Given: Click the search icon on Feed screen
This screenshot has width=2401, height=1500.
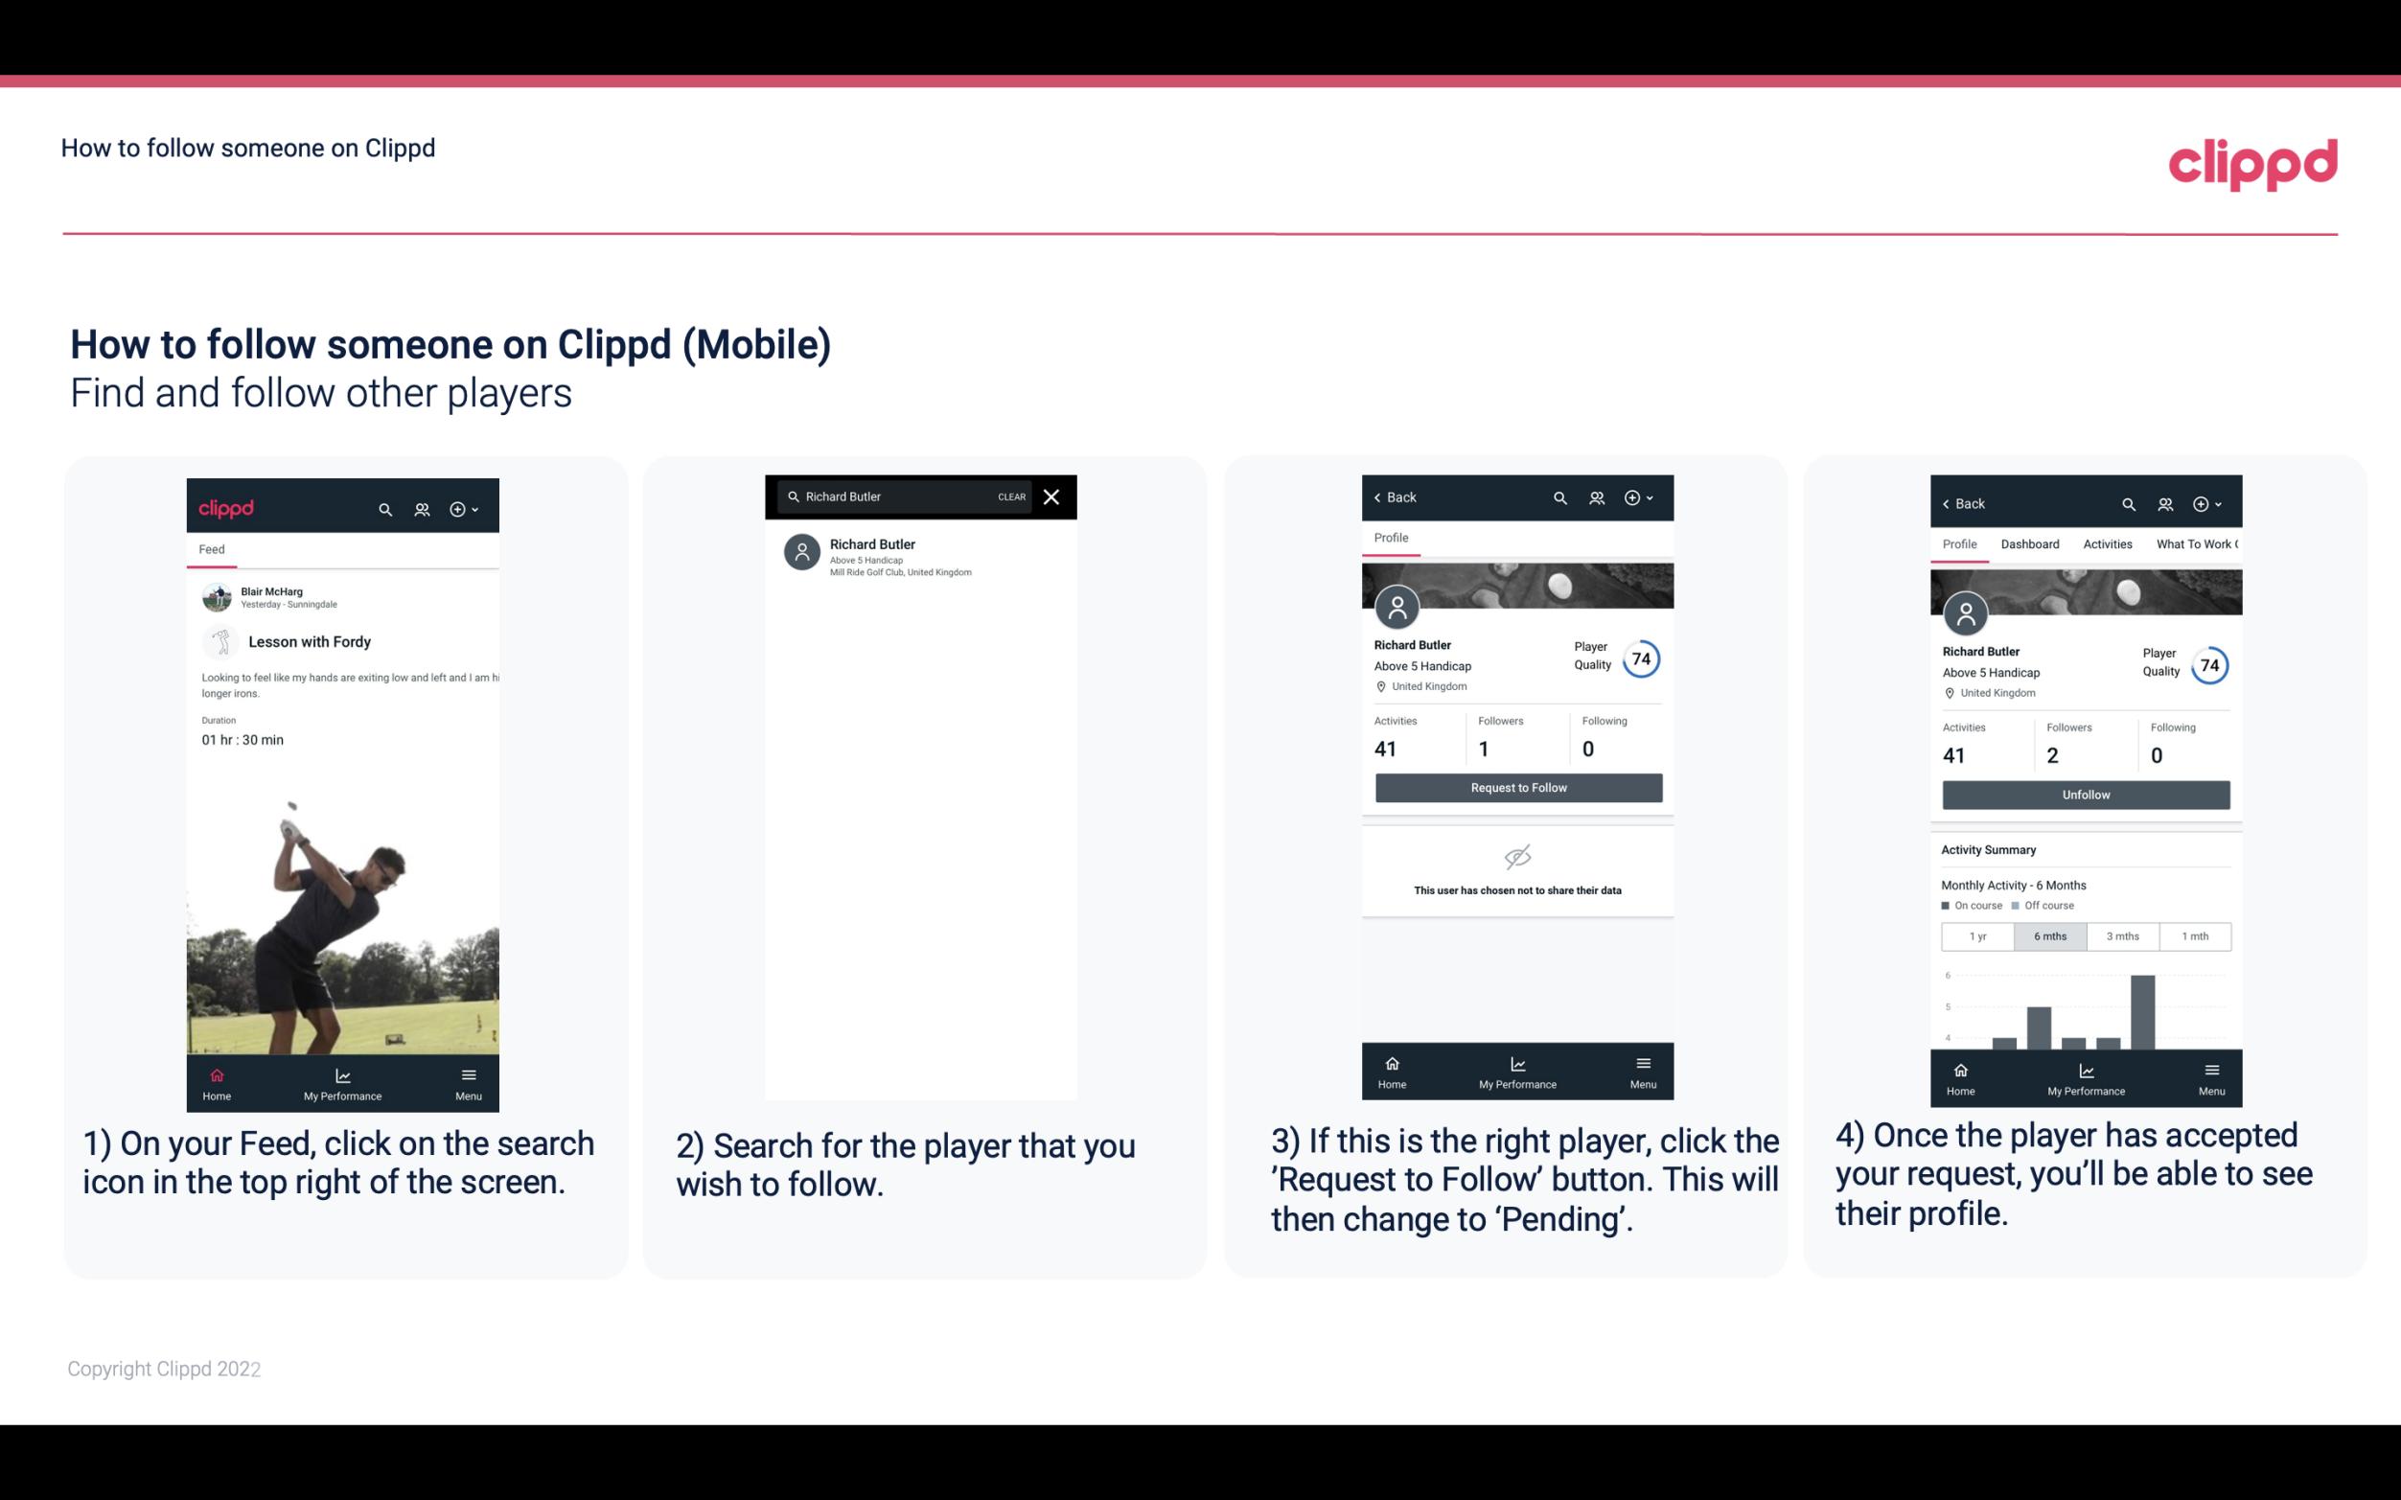Looking at the screenshot, I should pyautogui.click(x=383, y=508).
